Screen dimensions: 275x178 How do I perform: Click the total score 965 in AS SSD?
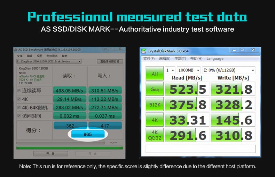[88, 134]
